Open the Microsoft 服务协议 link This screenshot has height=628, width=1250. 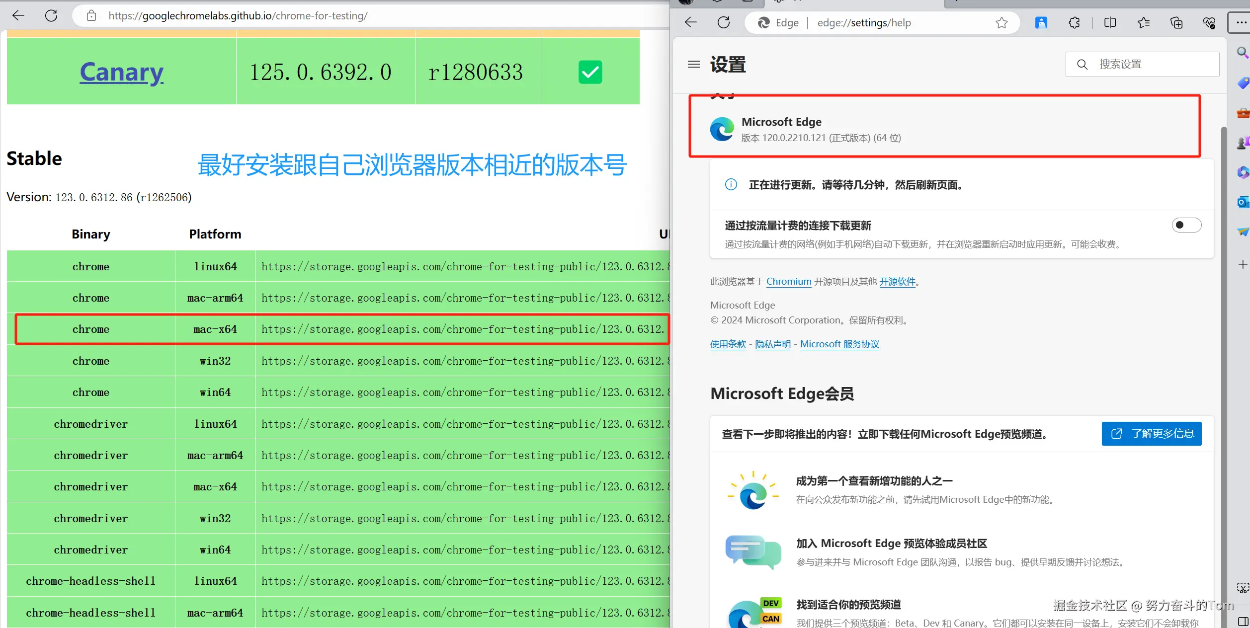pos(839,344)
